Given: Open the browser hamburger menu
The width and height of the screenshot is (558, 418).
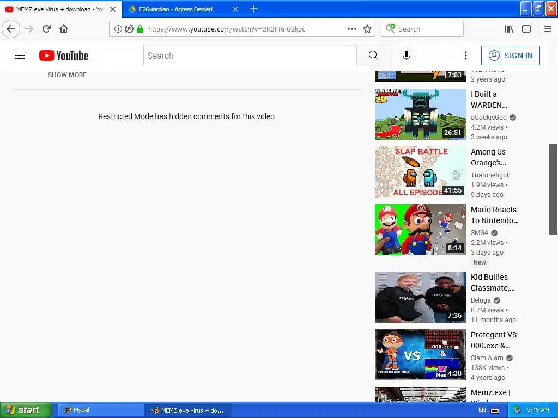Looking at the screenshot, I should click(547, 29).
